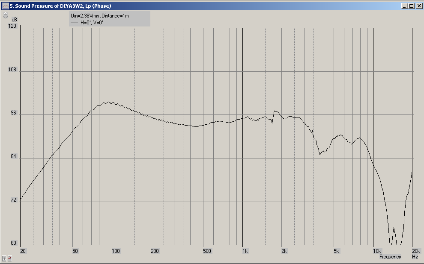Click the '72' dB axis value
Image resolution: width=424 pixels, height=264 pixels.
pos(14,200)
